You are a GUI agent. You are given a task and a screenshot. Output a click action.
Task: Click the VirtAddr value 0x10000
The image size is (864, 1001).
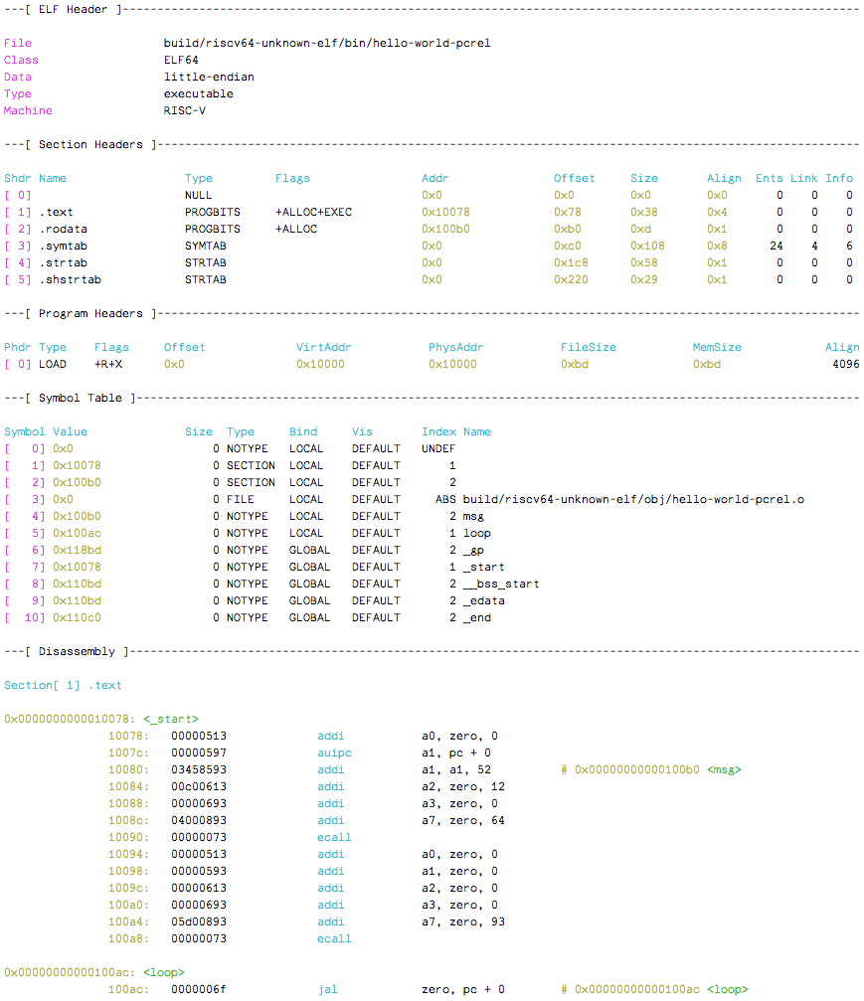[320, 365]
